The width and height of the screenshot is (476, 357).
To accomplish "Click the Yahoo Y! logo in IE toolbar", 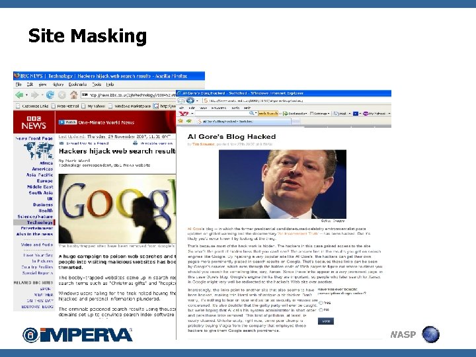I will click(x=184, y=114).
